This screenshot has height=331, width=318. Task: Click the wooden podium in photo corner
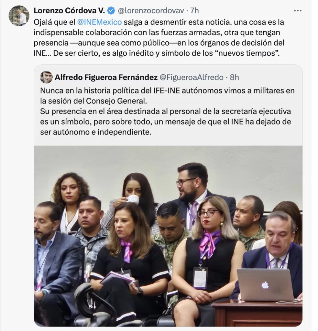[x=257, y=314]
